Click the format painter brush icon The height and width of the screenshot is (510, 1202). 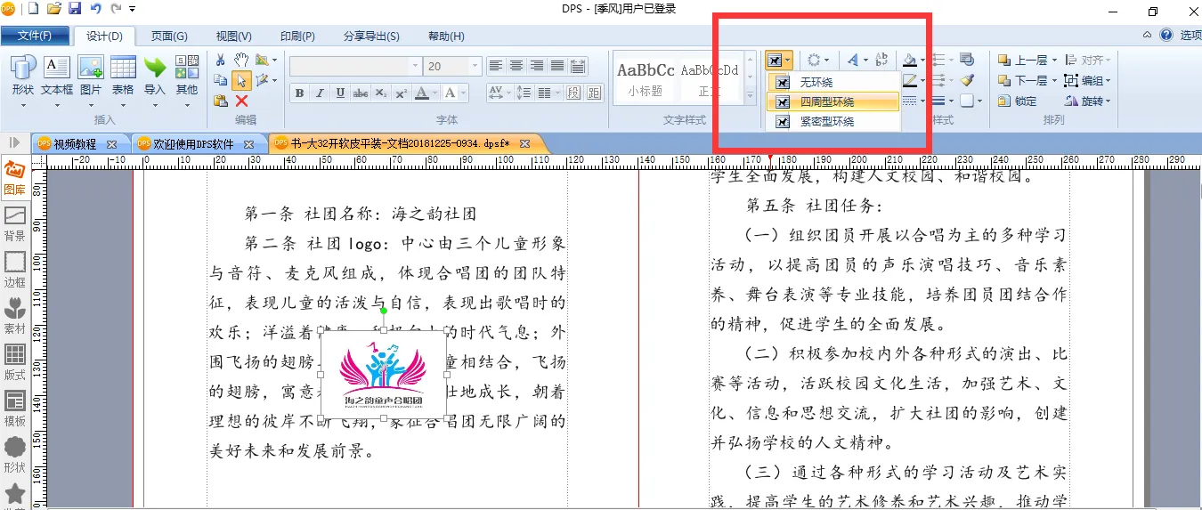967,80
